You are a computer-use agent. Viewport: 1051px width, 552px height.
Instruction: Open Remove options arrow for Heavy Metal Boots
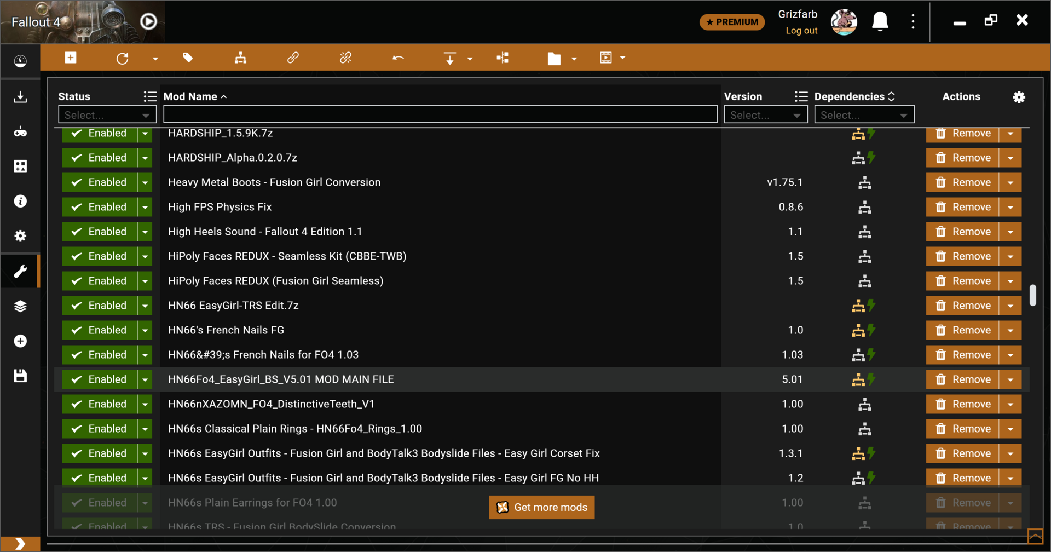click(1010, 182)
